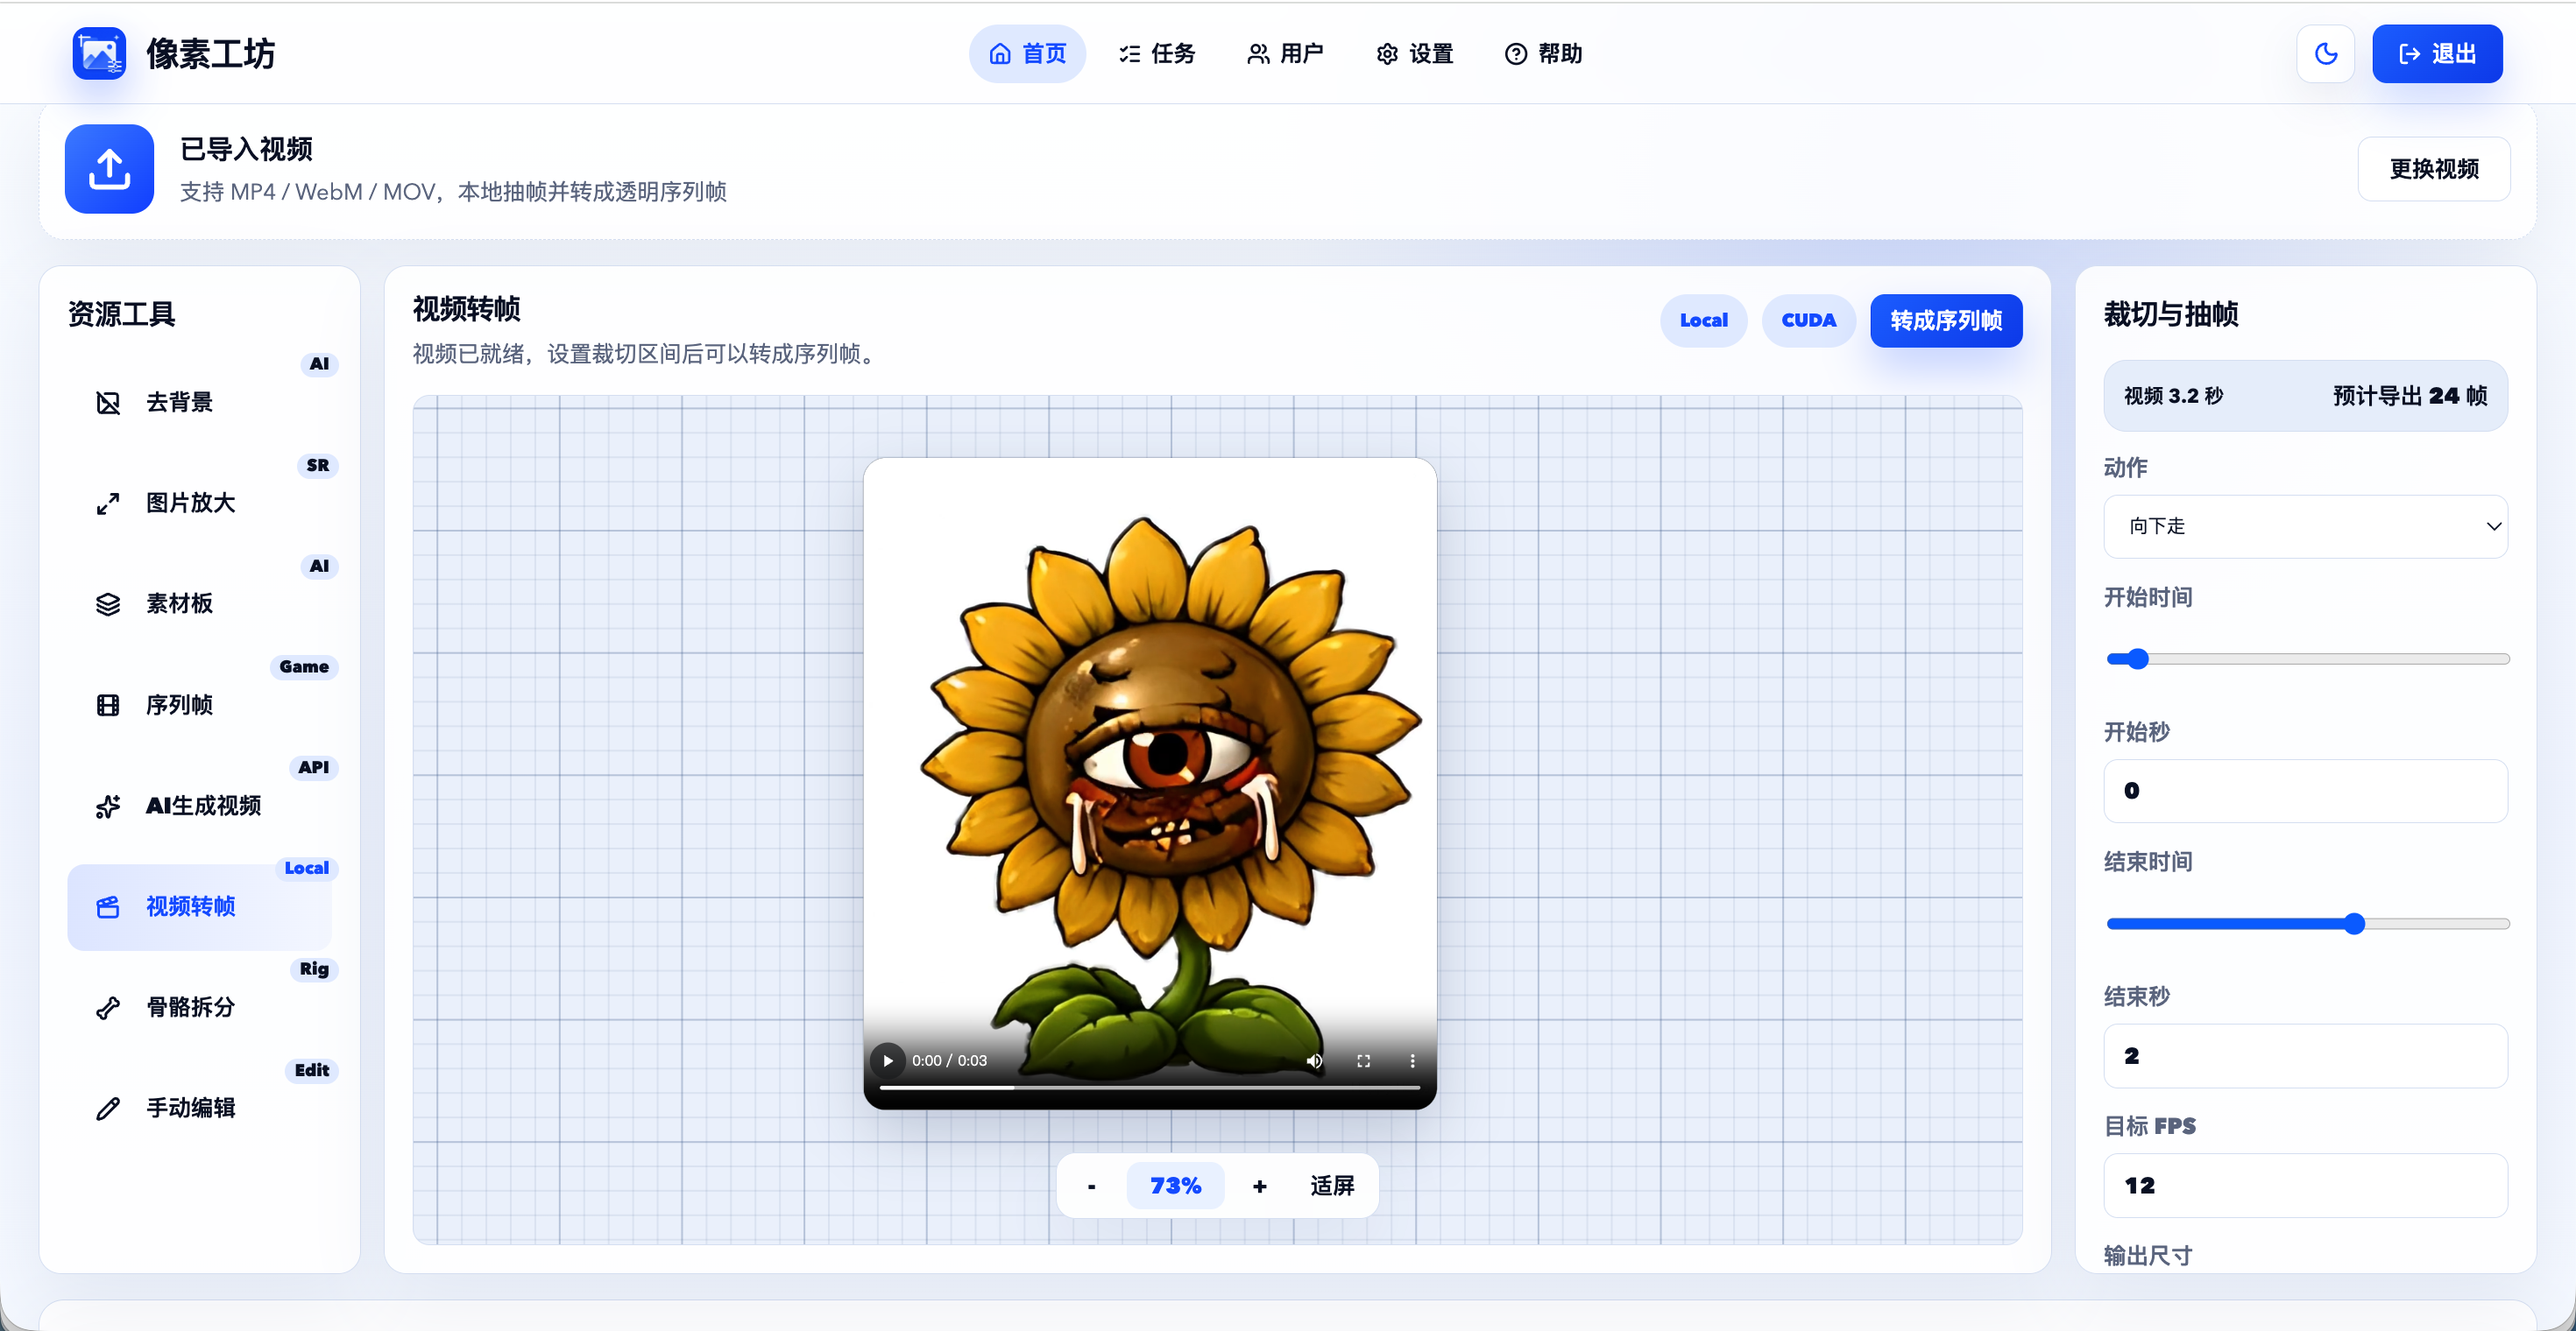
Task: Open AI生成视频 label in sidebar
Action: pos(203,806)
